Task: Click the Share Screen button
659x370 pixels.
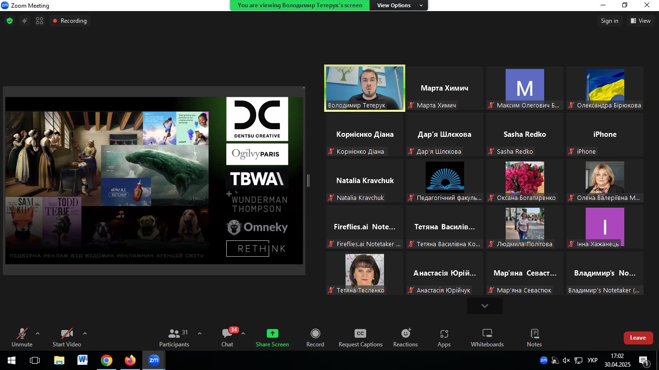Action: click(x=272, y=338)
